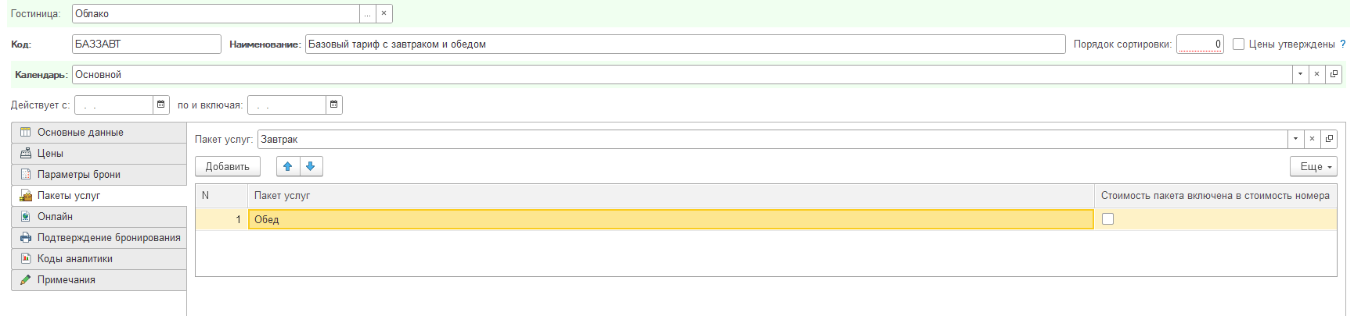
Task: Open calendar picker for 'Действует с' date
Action: 160,105
